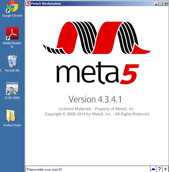Click the Google Chrome label

pos(12,16)
